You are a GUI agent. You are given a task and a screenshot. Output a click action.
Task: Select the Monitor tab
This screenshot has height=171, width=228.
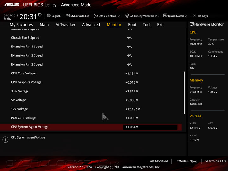[114, 25]
